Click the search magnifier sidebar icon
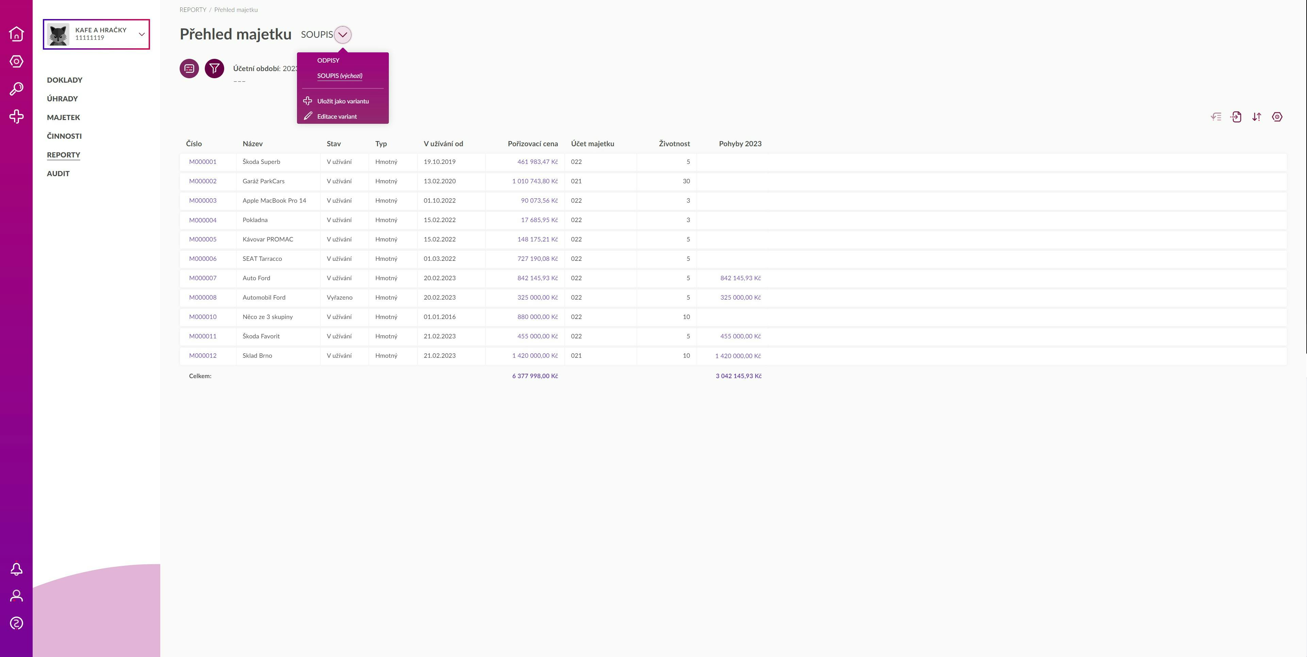The image size is (1307, 657). coord(16,89)
